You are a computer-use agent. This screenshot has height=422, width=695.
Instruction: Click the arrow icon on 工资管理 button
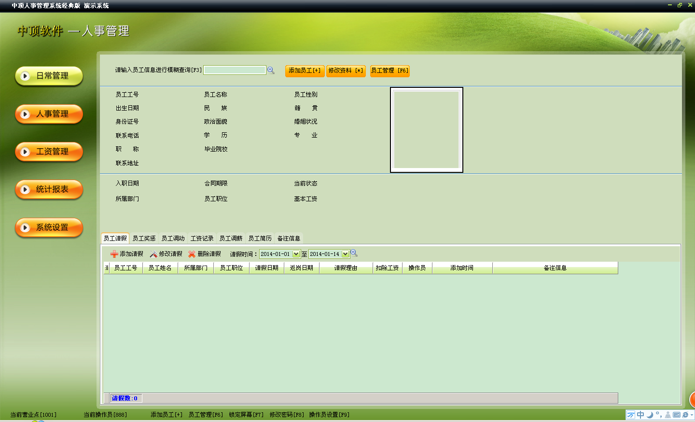click(26, 152)
